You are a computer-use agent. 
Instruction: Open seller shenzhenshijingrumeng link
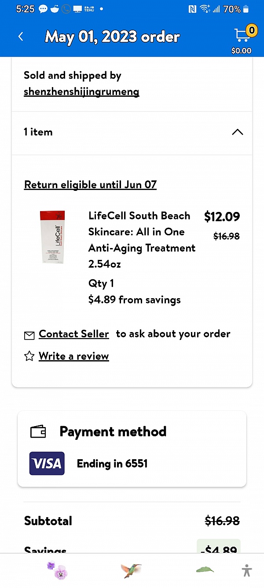point(81,92)
